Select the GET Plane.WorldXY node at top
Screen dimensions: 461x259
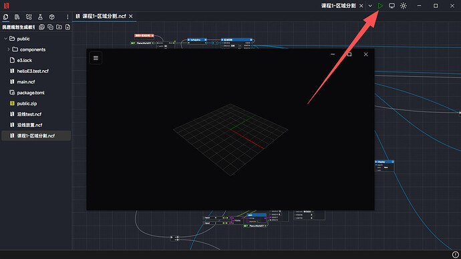142,43
